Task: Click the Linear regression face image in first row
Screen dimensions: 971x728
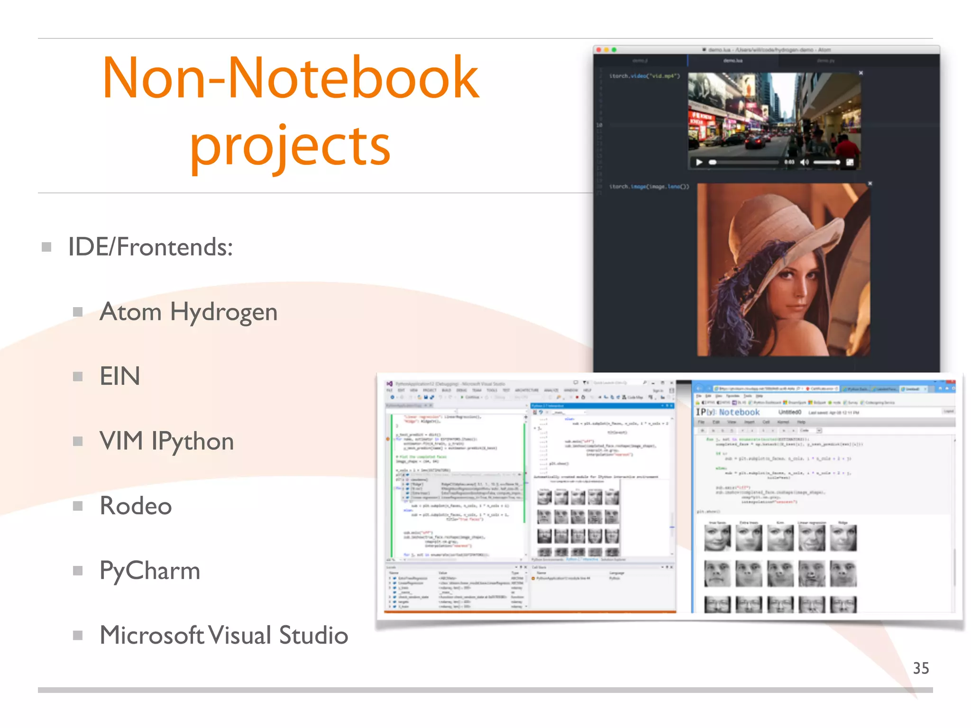Action: [812, 539]
